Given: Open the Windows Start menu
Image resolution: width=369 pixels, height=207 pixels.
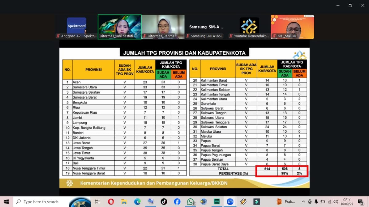Looking at the screenshot, I should (x=6, y=202).
